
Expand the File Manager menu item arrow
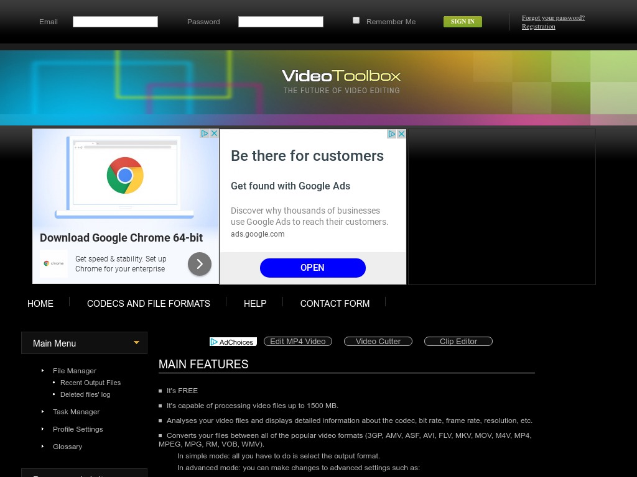point(43,370)
